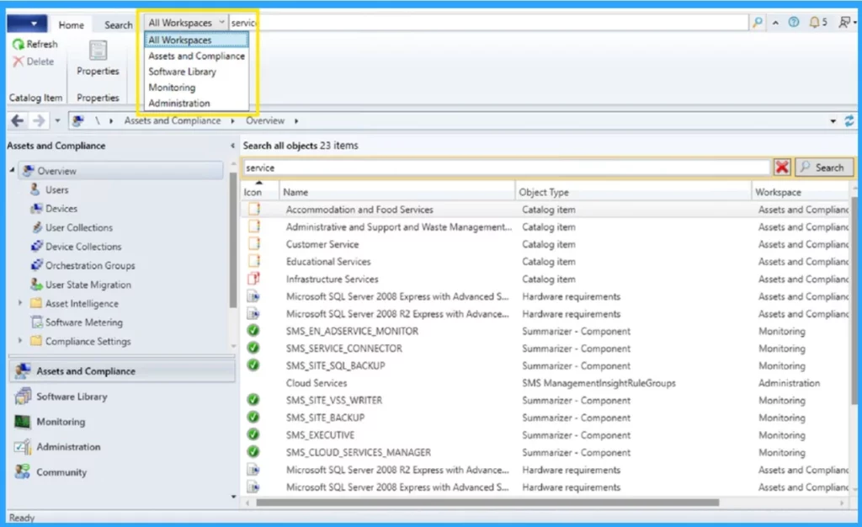Select the Educational Services row
This screenshot has width=862, height=527.
[x=545, y=262]
